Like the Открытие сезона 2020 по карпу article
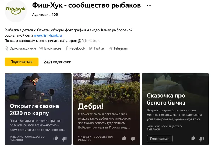The height and width of the screenshot is (146, 212). tap(56, 138)
